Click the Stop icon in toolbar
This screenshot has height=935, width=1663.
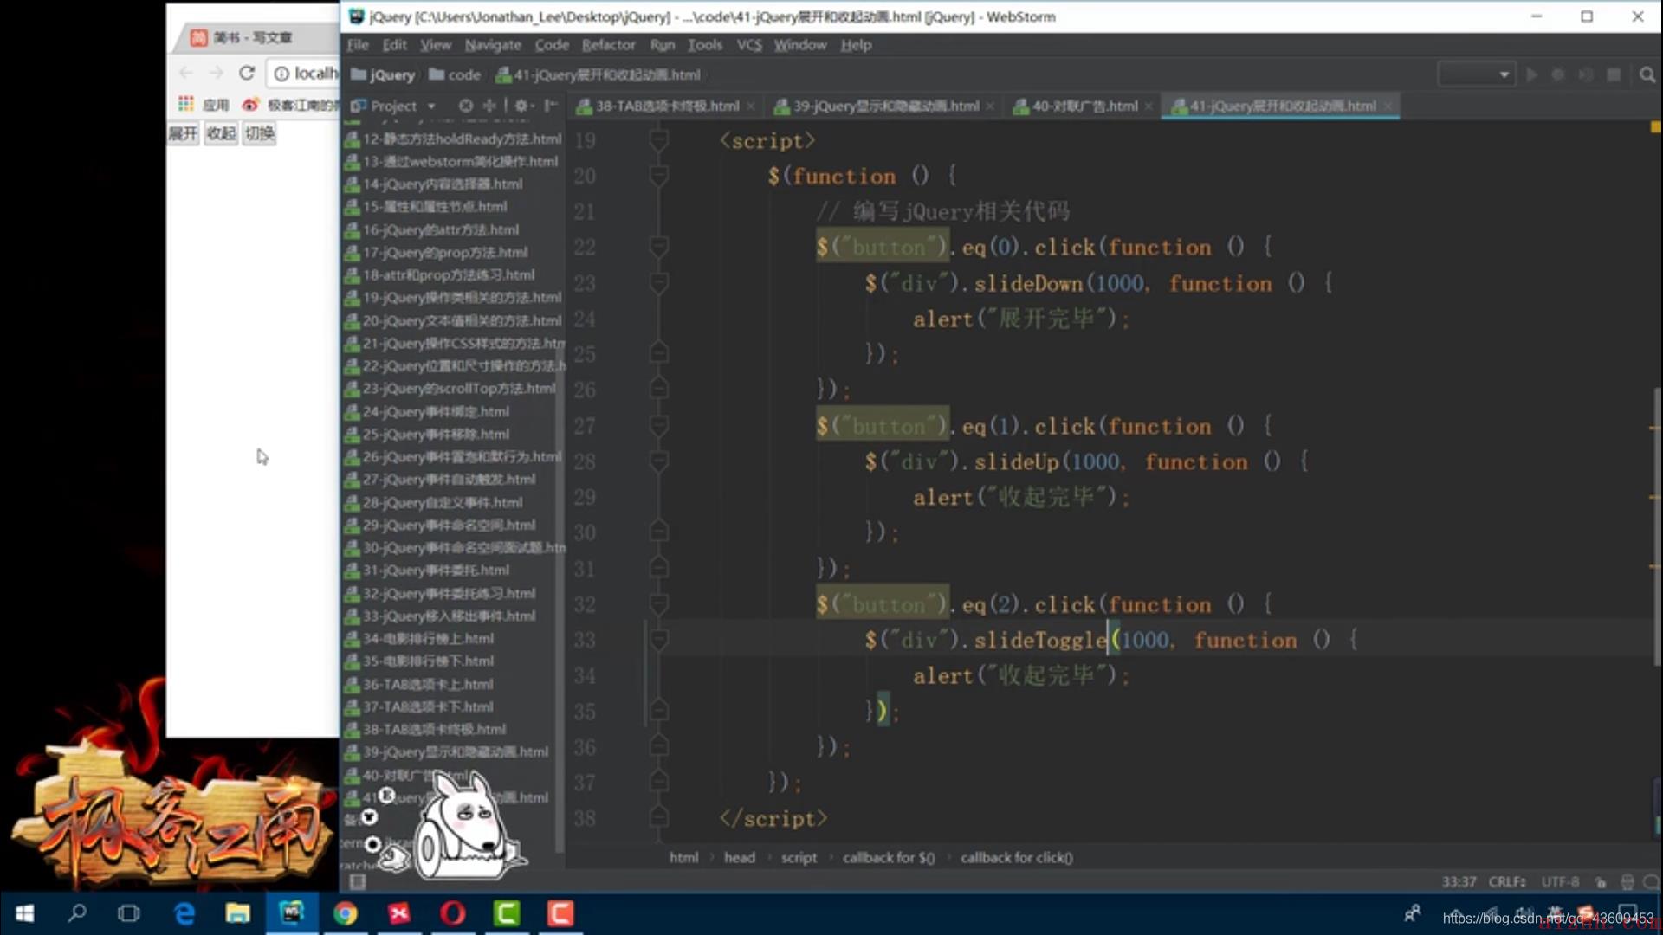(x=1614, y=74)
